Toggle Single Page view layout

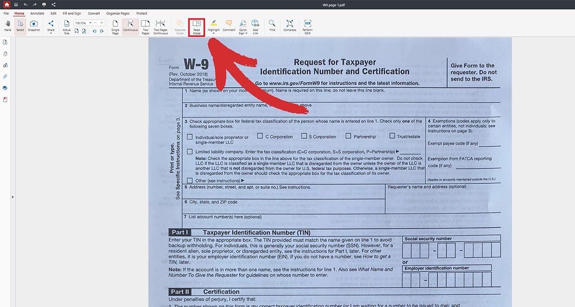click(115, 27)
